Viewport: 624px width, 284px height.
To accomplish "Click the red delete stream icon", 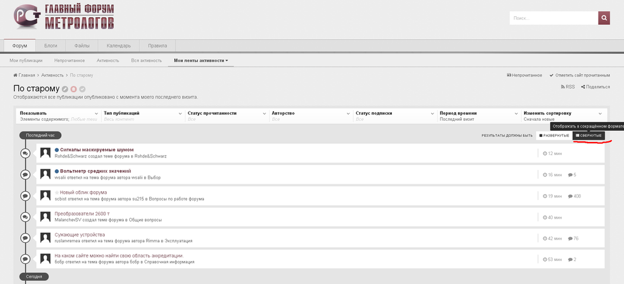I will point(74,89).
